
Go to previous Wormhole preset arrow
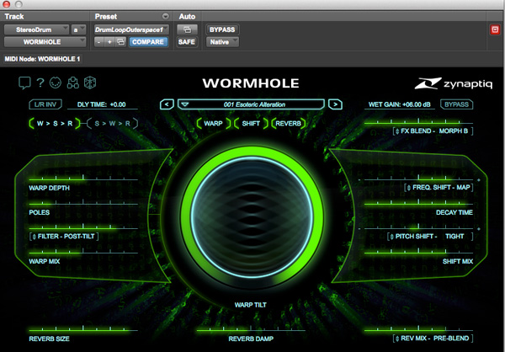pos(167,104)
